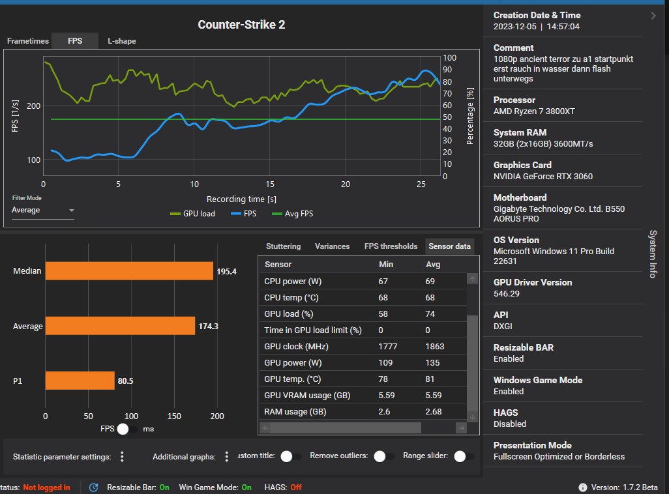Click the sensor table vertical scrollbar thumb
The image size is (669, 494).
(x=472, y=363)
